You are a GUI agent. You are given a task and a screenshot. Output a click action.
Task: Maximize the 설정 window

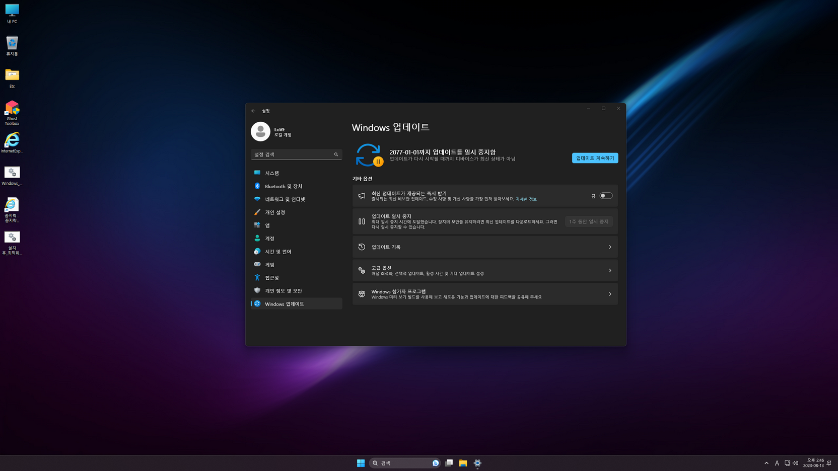coord(603,108)
